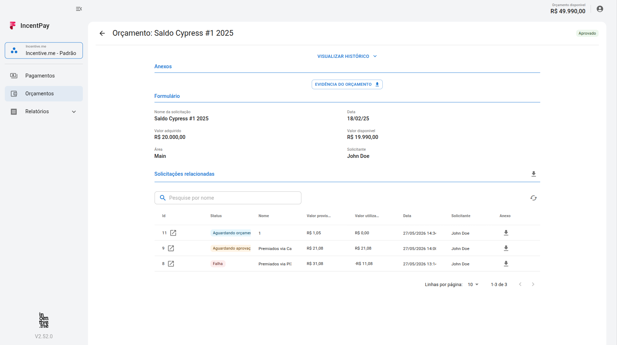Download related requests list icon

coord(533,174)
